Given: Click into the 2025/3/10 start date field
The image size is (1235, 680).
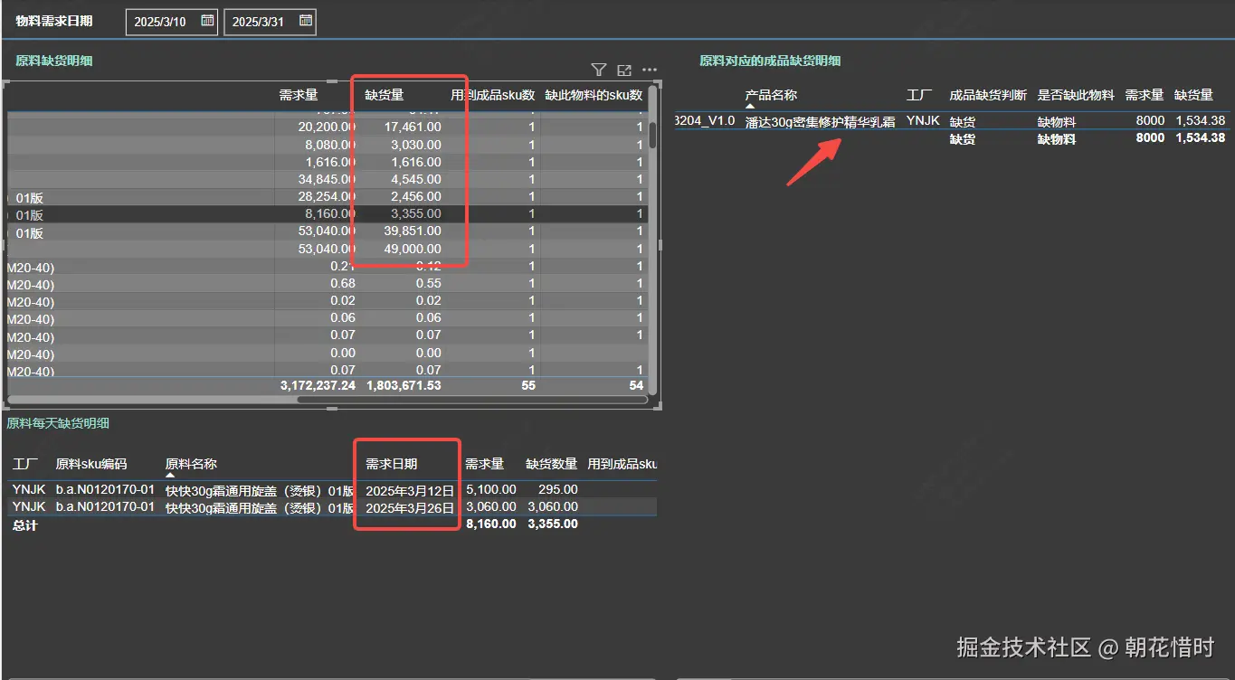Looking at the screenshot, I should 161,22.
